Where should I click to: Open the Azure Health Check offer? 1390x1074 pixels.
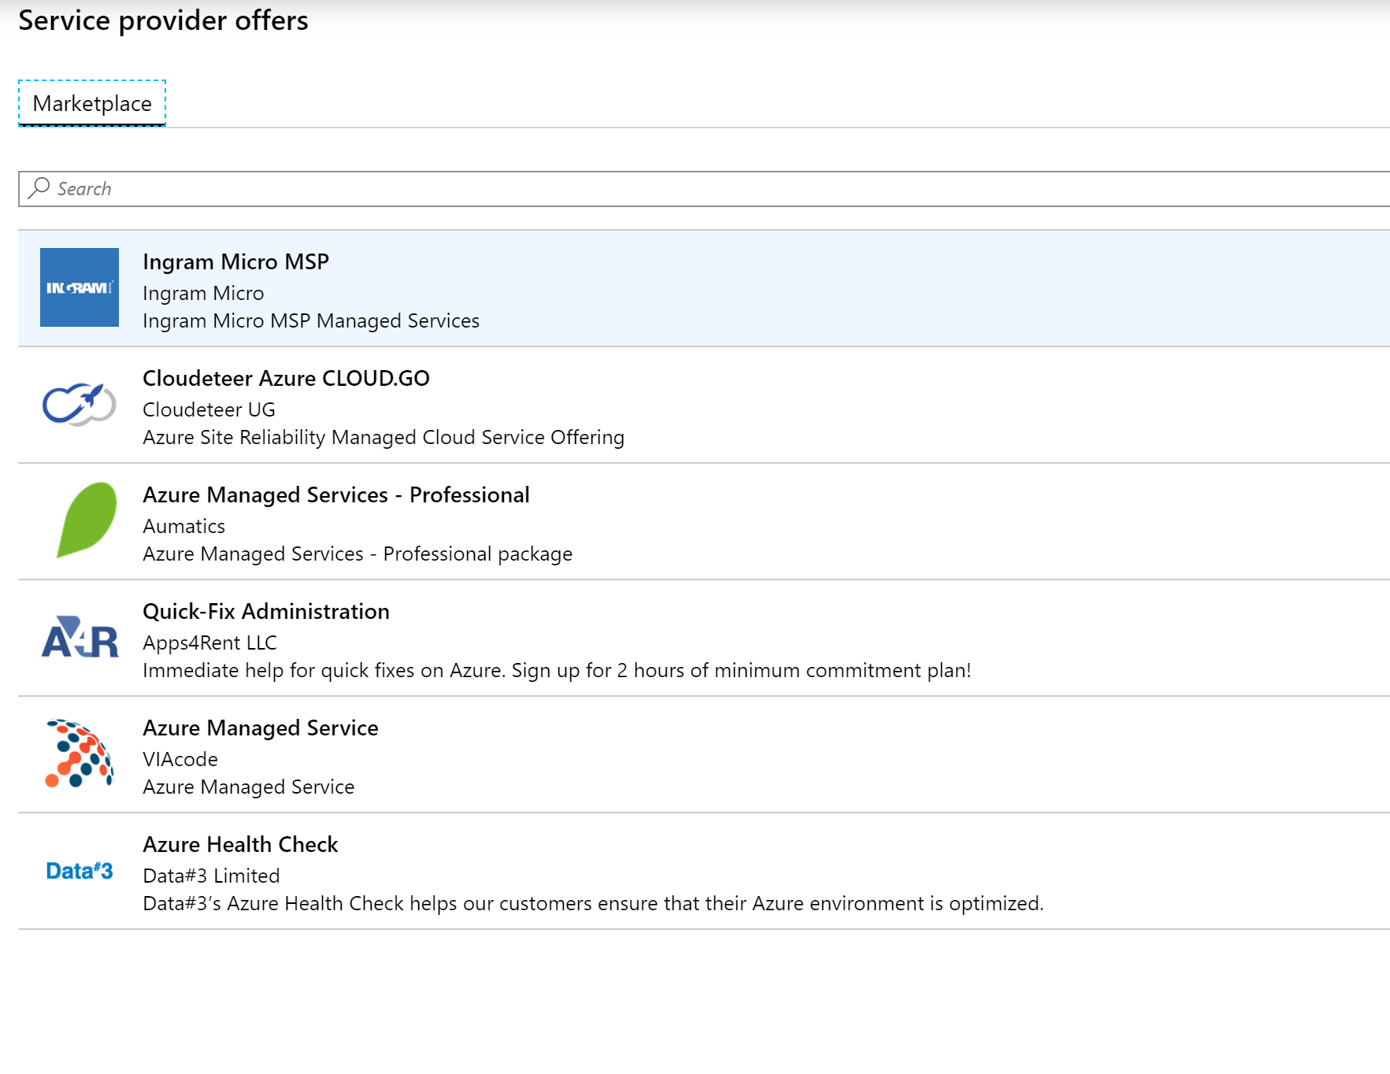point(704,871)
